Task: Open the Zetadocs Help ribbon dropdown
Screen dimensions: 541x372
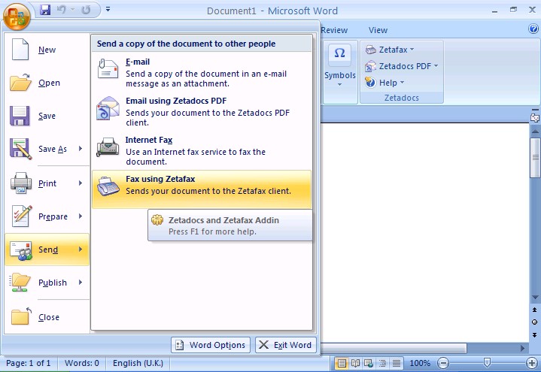Action: click(384, 83)
